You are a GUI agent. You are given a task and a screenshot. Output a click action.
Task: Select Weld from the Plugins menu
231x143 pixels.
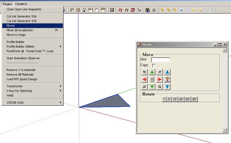tap(10, 95)
